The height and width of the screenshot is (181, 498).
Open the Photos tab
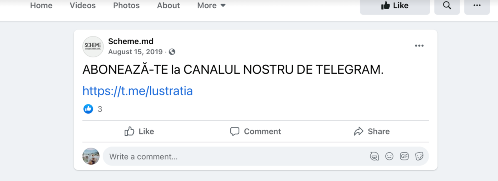(126, 5)
